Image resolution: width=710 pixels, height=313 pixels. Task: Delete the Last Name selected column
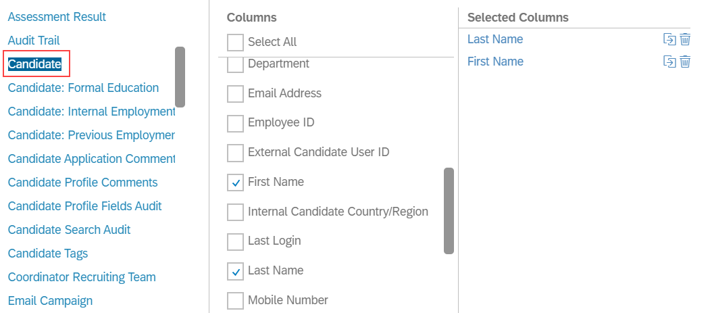pos(685,39)
